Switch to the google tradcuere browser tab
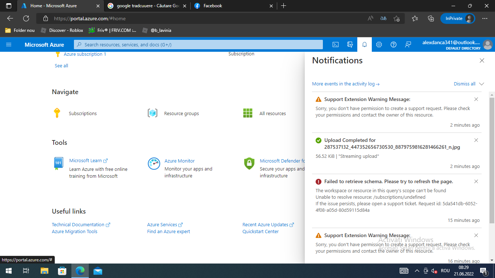The height and width of the screenshot is (278, 495). 147,6
